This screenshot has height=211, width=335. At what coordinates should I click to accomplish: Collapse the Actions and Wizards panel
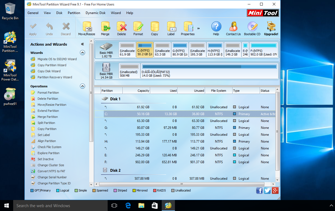(x=82, y=44)
